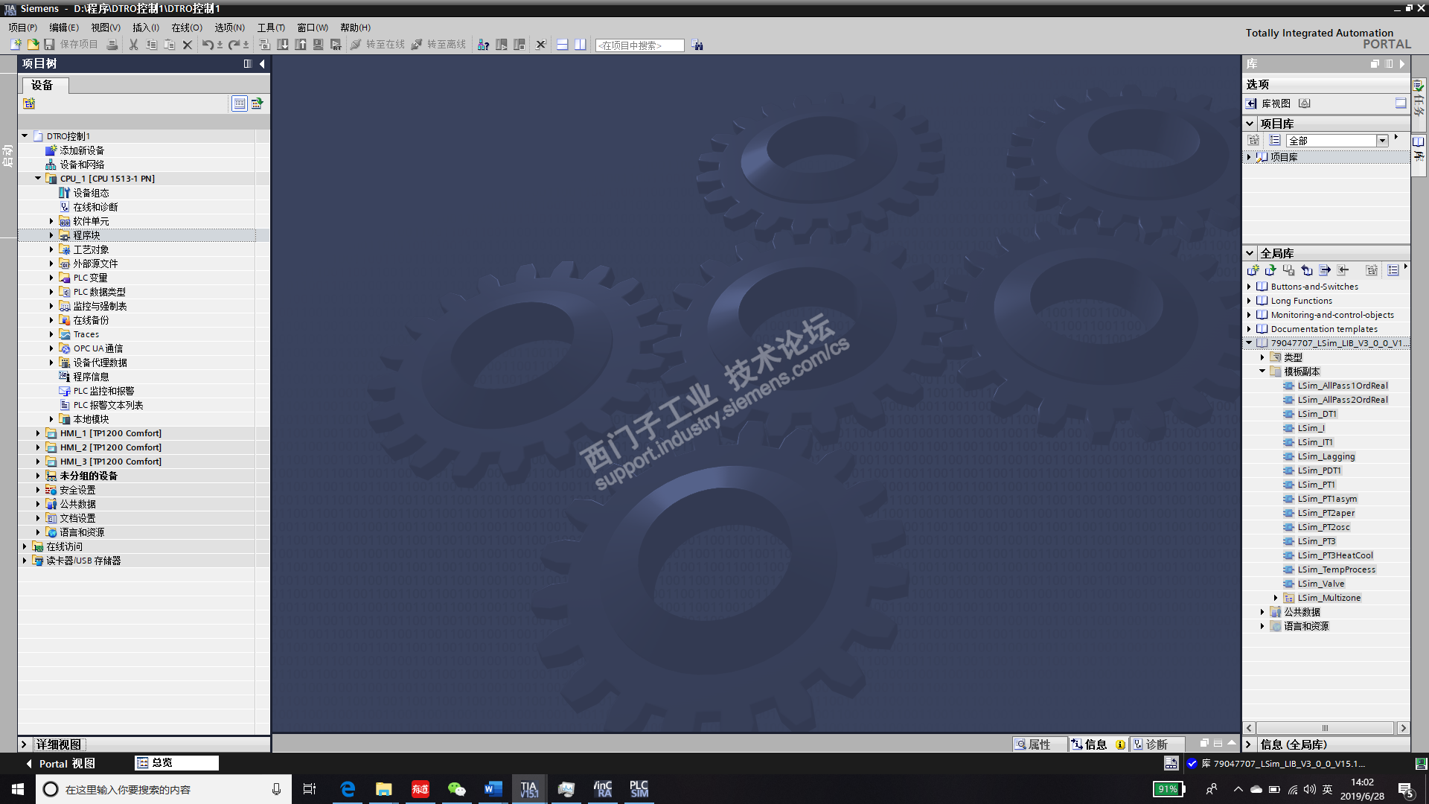The height and width of the screenshot is (804, 1429).
Task: Toggle split editor horizontally icon
Action: pyautogui.click(x=563, y=45)
